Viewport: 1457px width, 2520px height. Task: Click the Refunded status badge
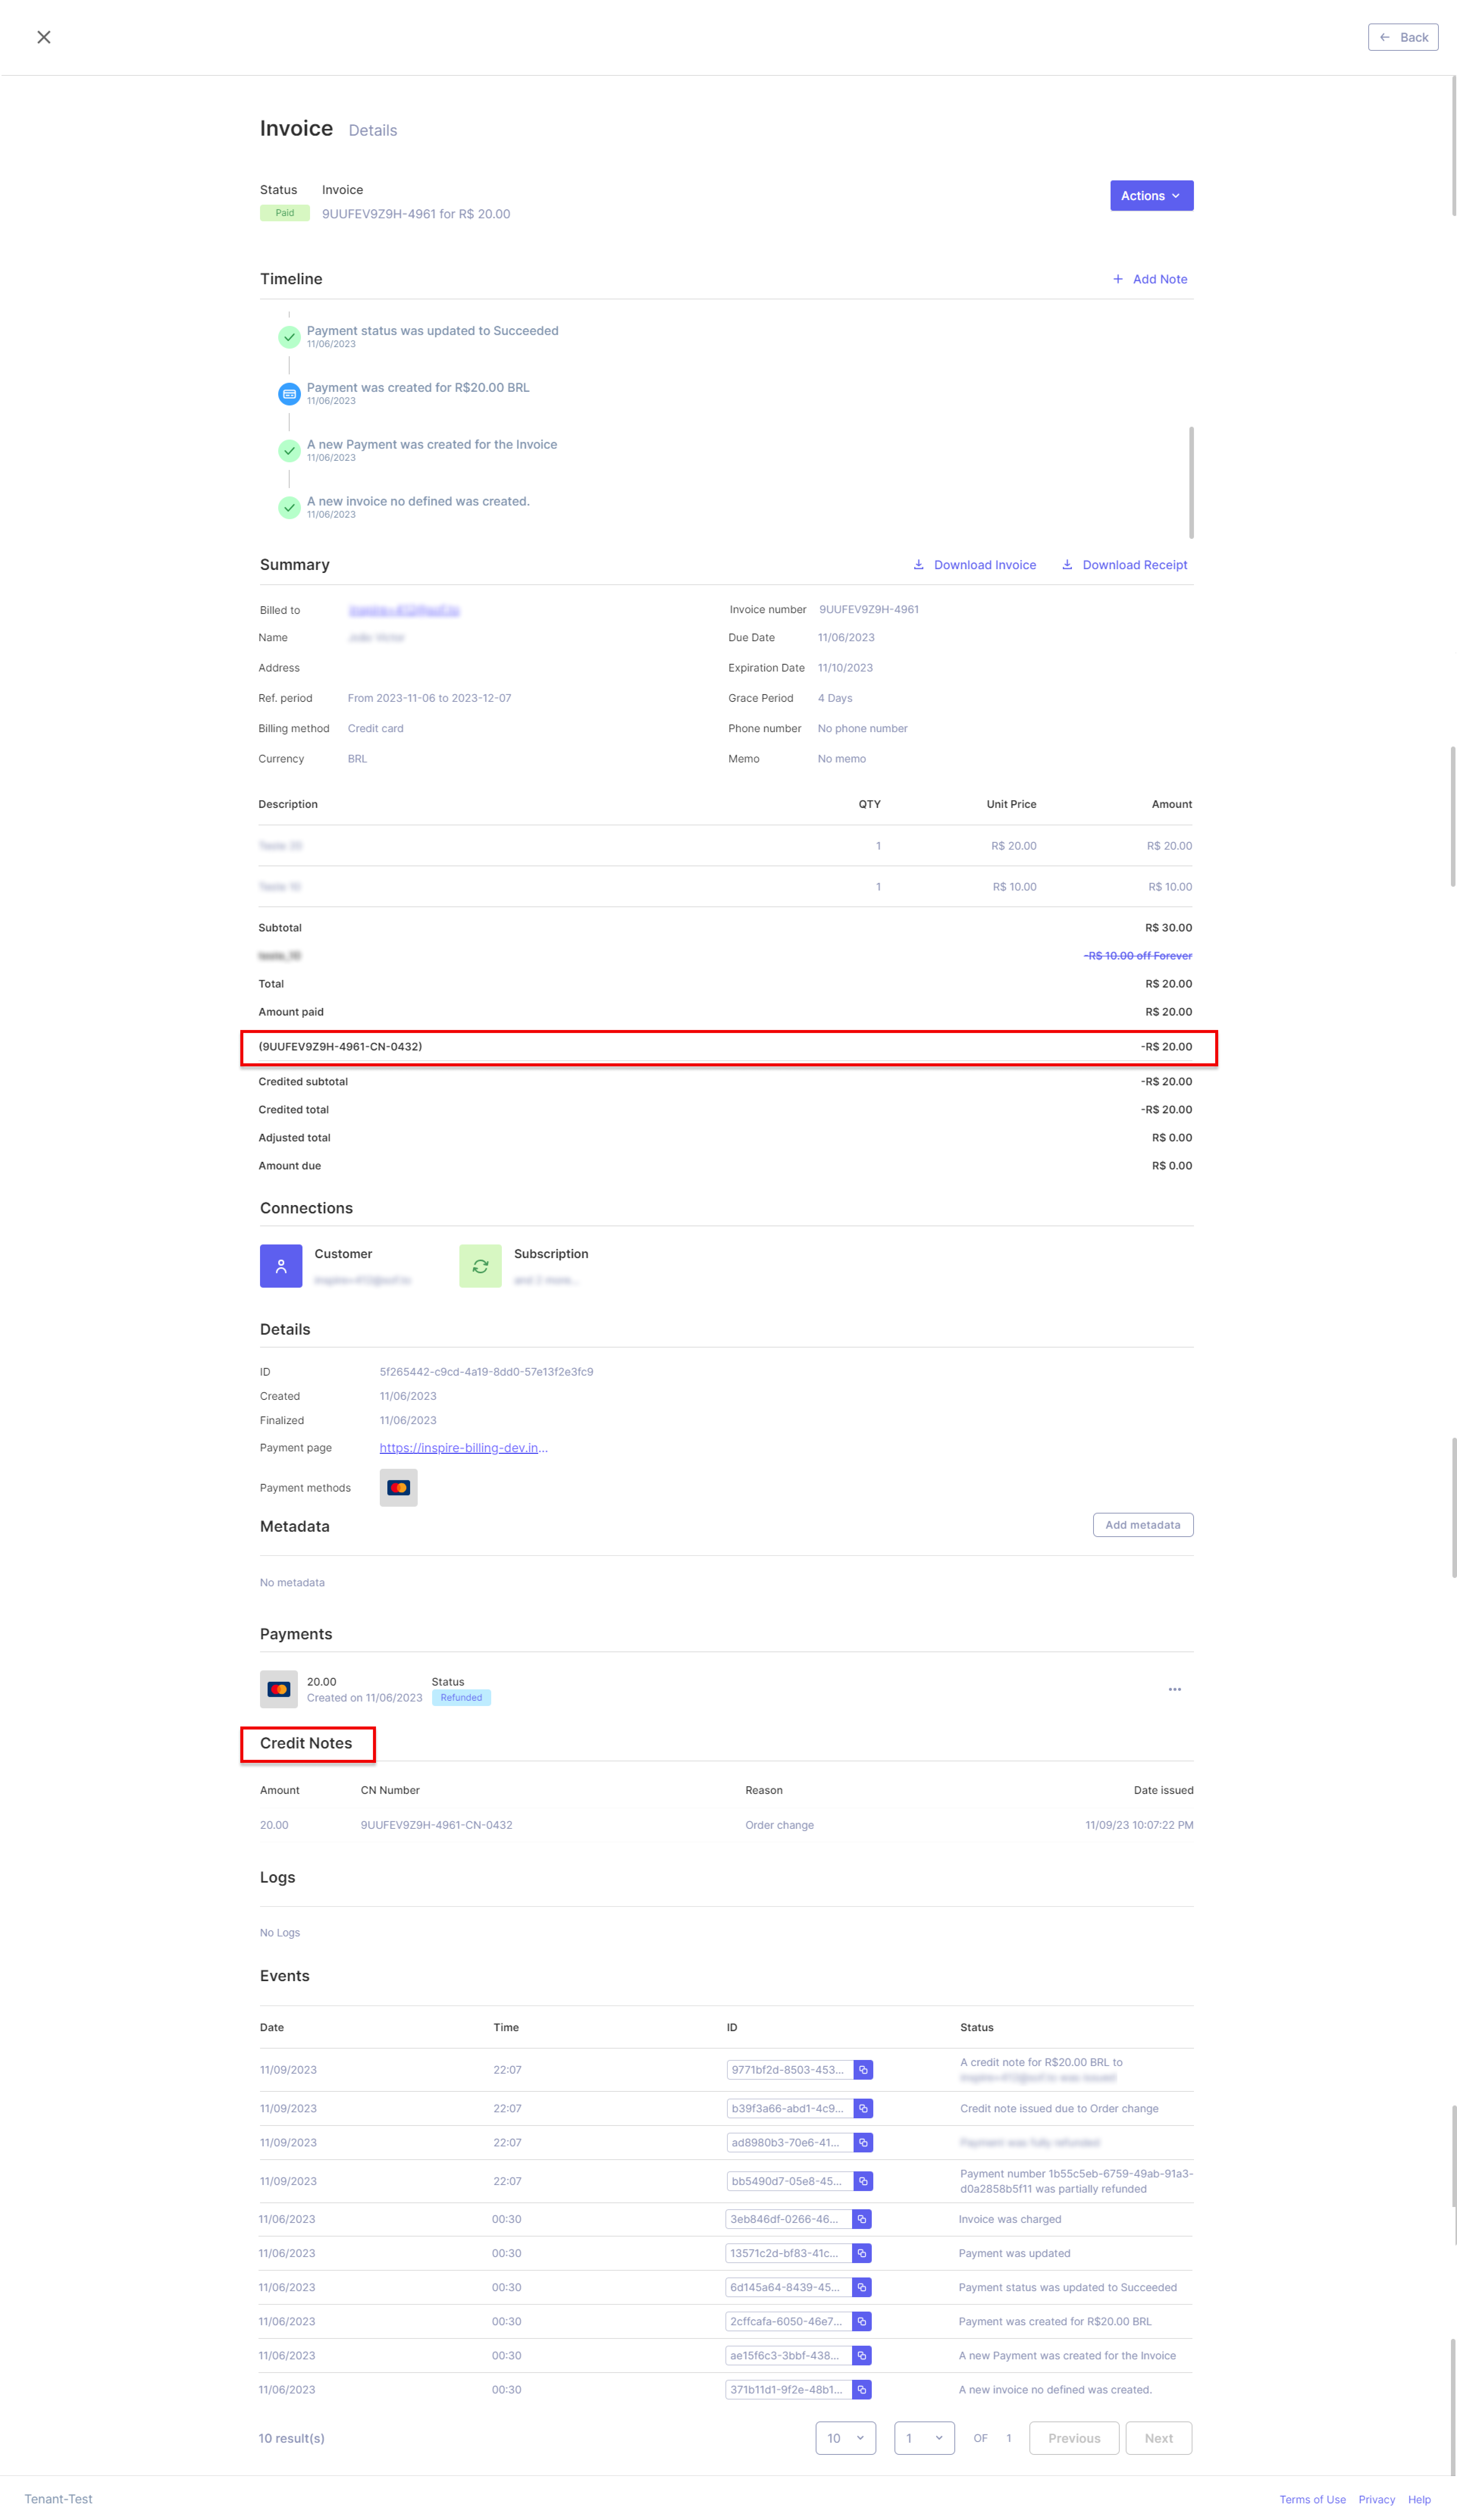pyautogui.click(x=461, y=1698)
